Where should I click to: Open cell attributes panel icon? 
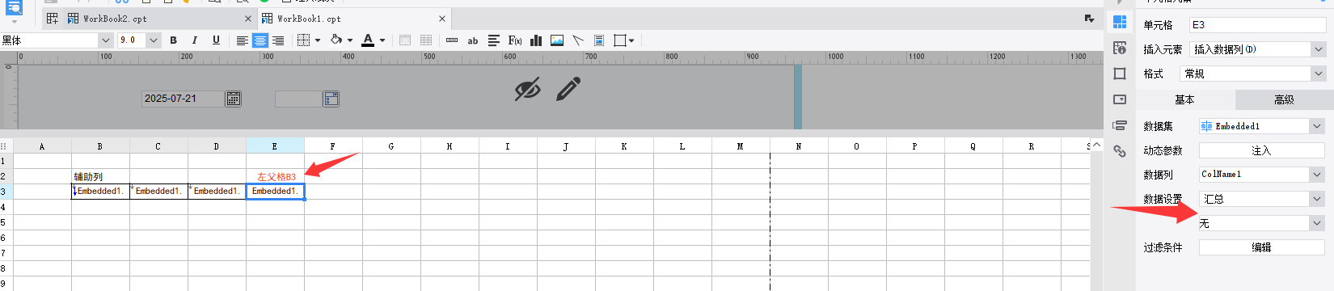coord(1120,48)
